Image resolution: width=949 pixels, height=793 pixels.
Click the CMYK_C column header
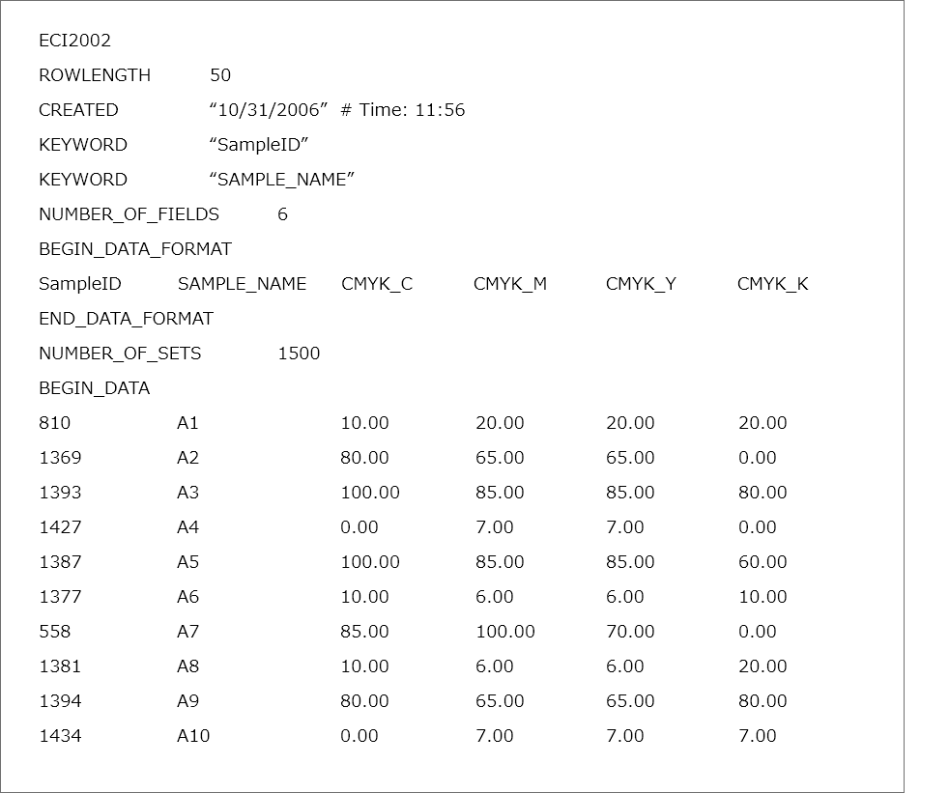click(x=377, y=284)
